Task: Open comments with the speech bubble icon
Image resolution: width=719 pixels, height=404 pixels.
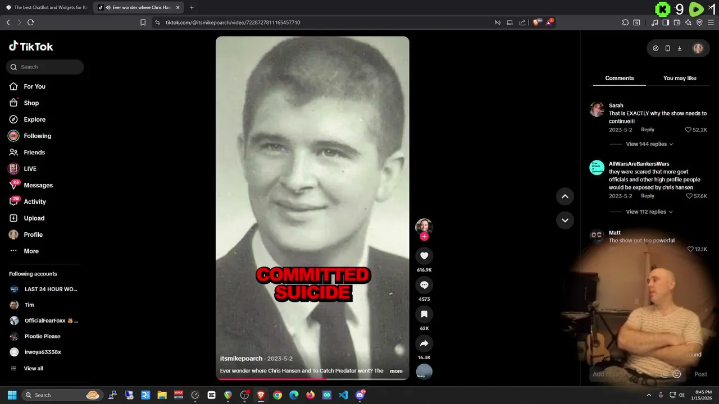Action: pos(424,285)
